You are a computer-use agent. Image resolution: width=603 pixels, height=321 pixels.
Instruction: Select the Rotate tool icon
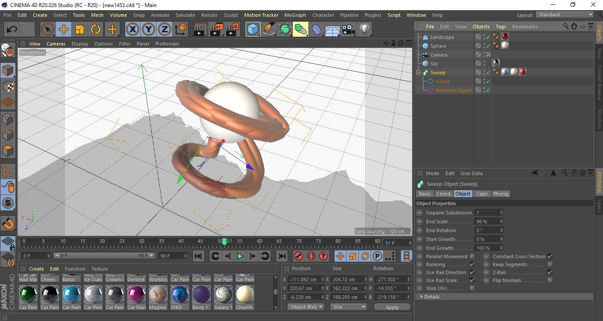(96, 30)
